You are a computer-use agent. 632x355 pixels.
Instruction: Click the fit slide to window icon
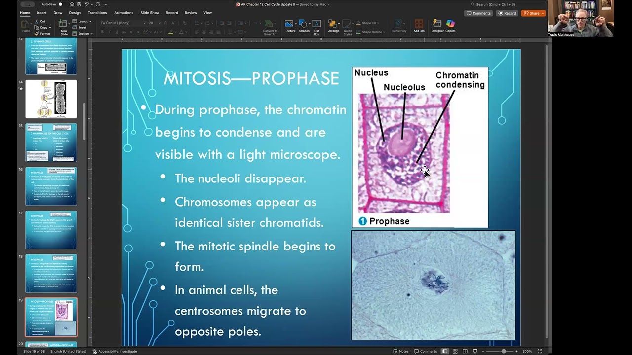[540, 351]
